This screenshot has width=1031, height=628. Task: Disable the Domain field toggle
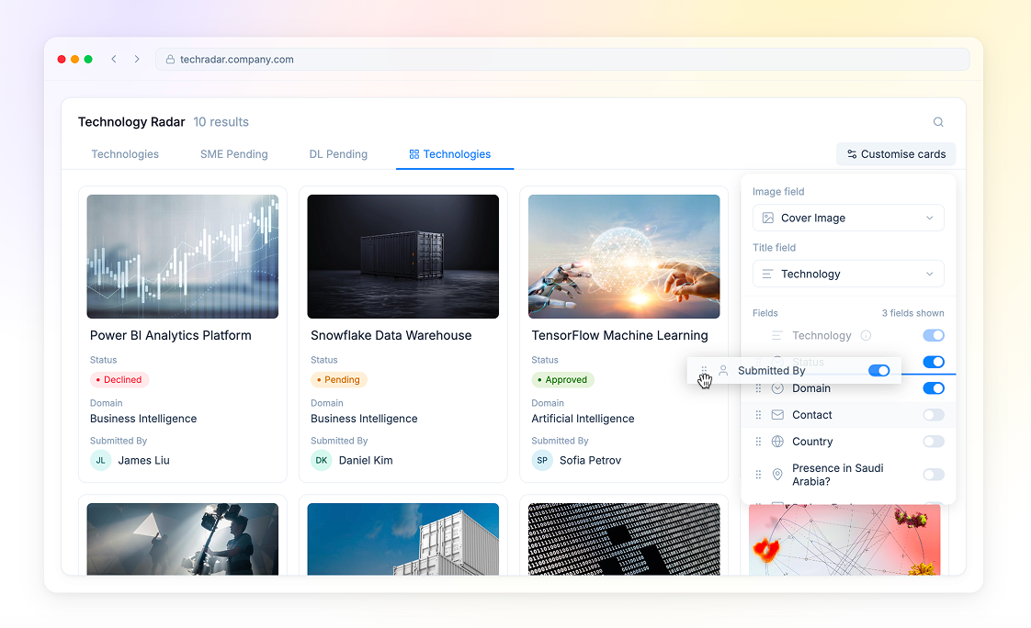point(934,388)
